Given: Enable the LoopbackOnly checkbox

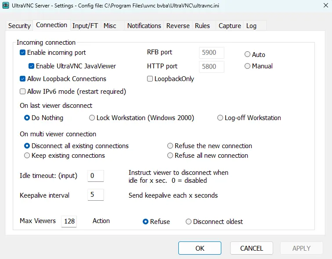Looking at the screenshot, I should (150, 79).
